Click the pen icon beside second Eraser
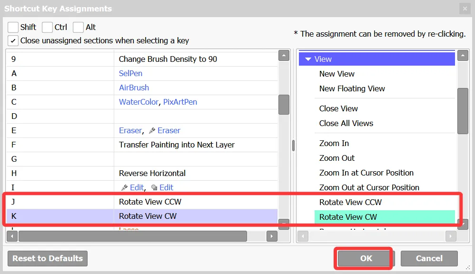This screenshot has width=475, height=274. (x=152, y=130)
